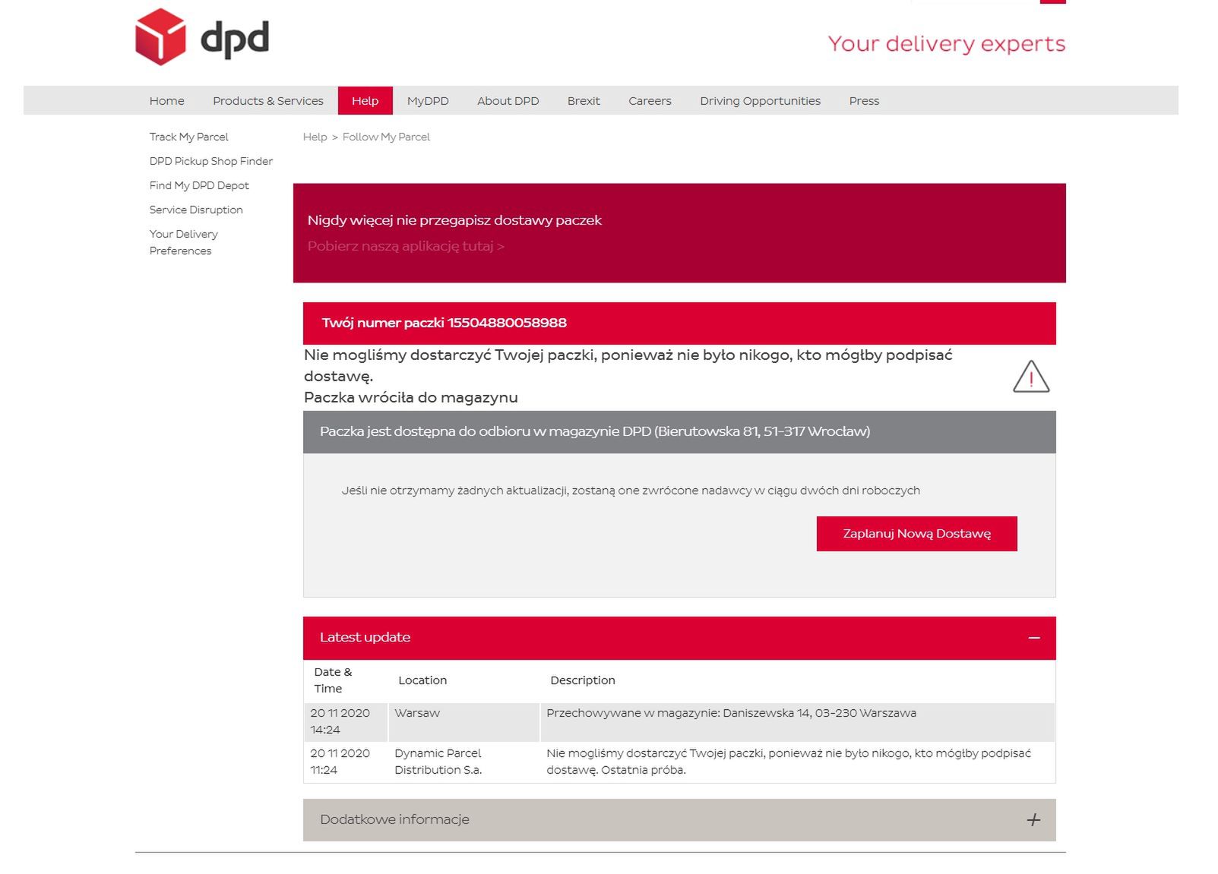Open Driving Opportunities menu item
This screenshot has height=874, width=1218.
[x=761, y=101]
